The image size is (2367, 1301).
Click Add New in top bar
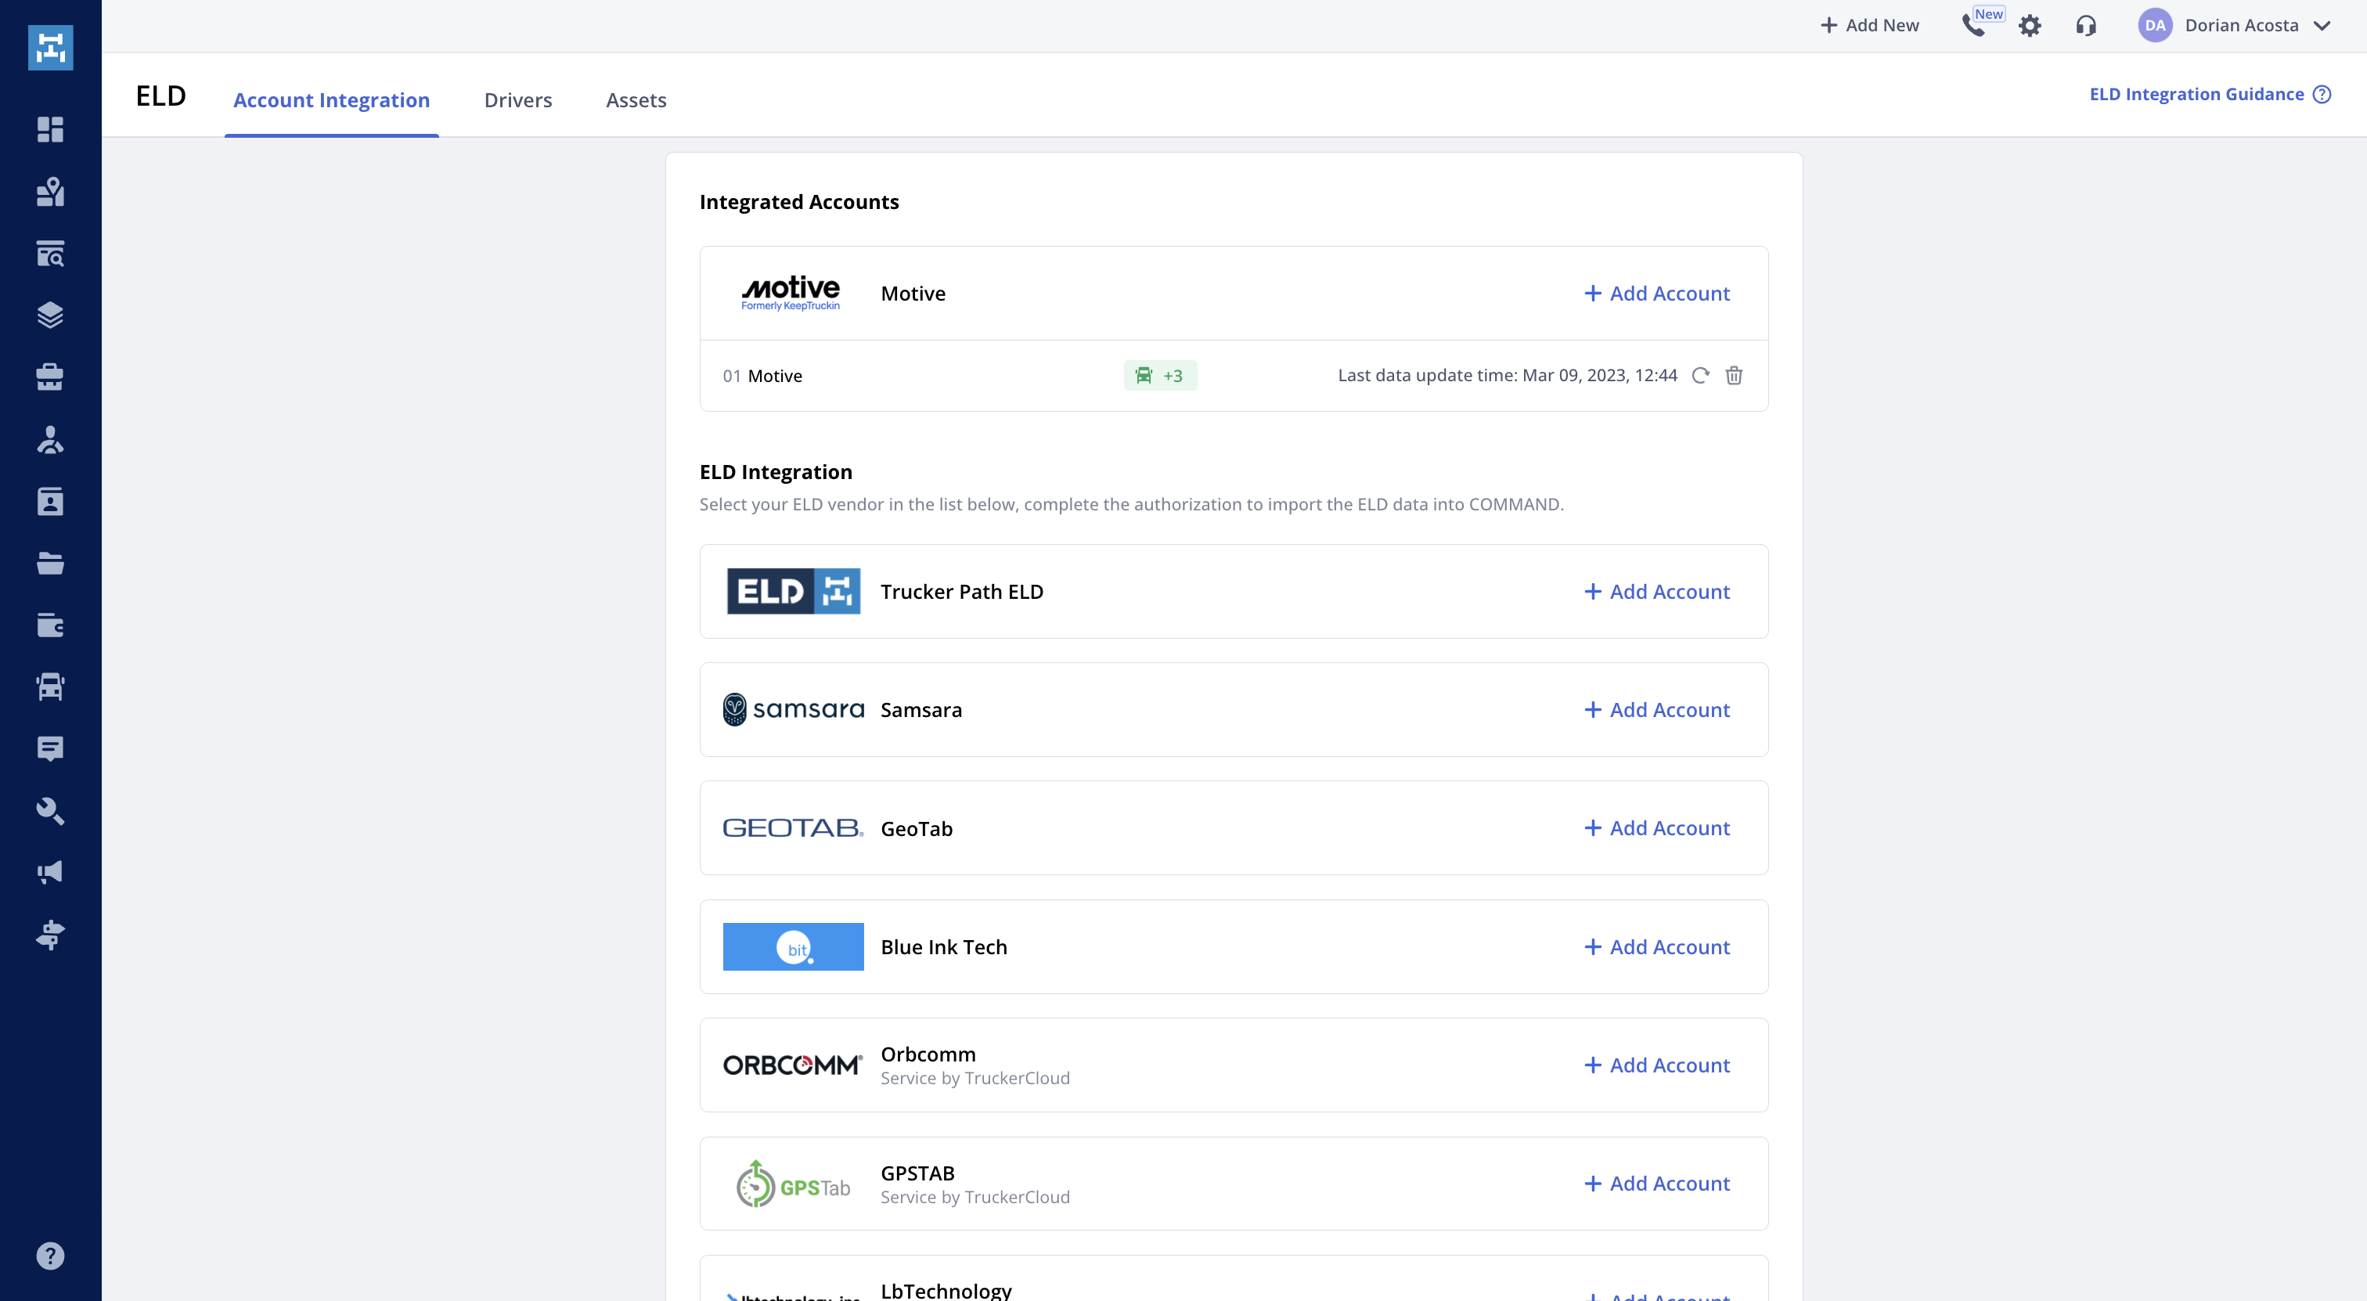[1869, 26]
